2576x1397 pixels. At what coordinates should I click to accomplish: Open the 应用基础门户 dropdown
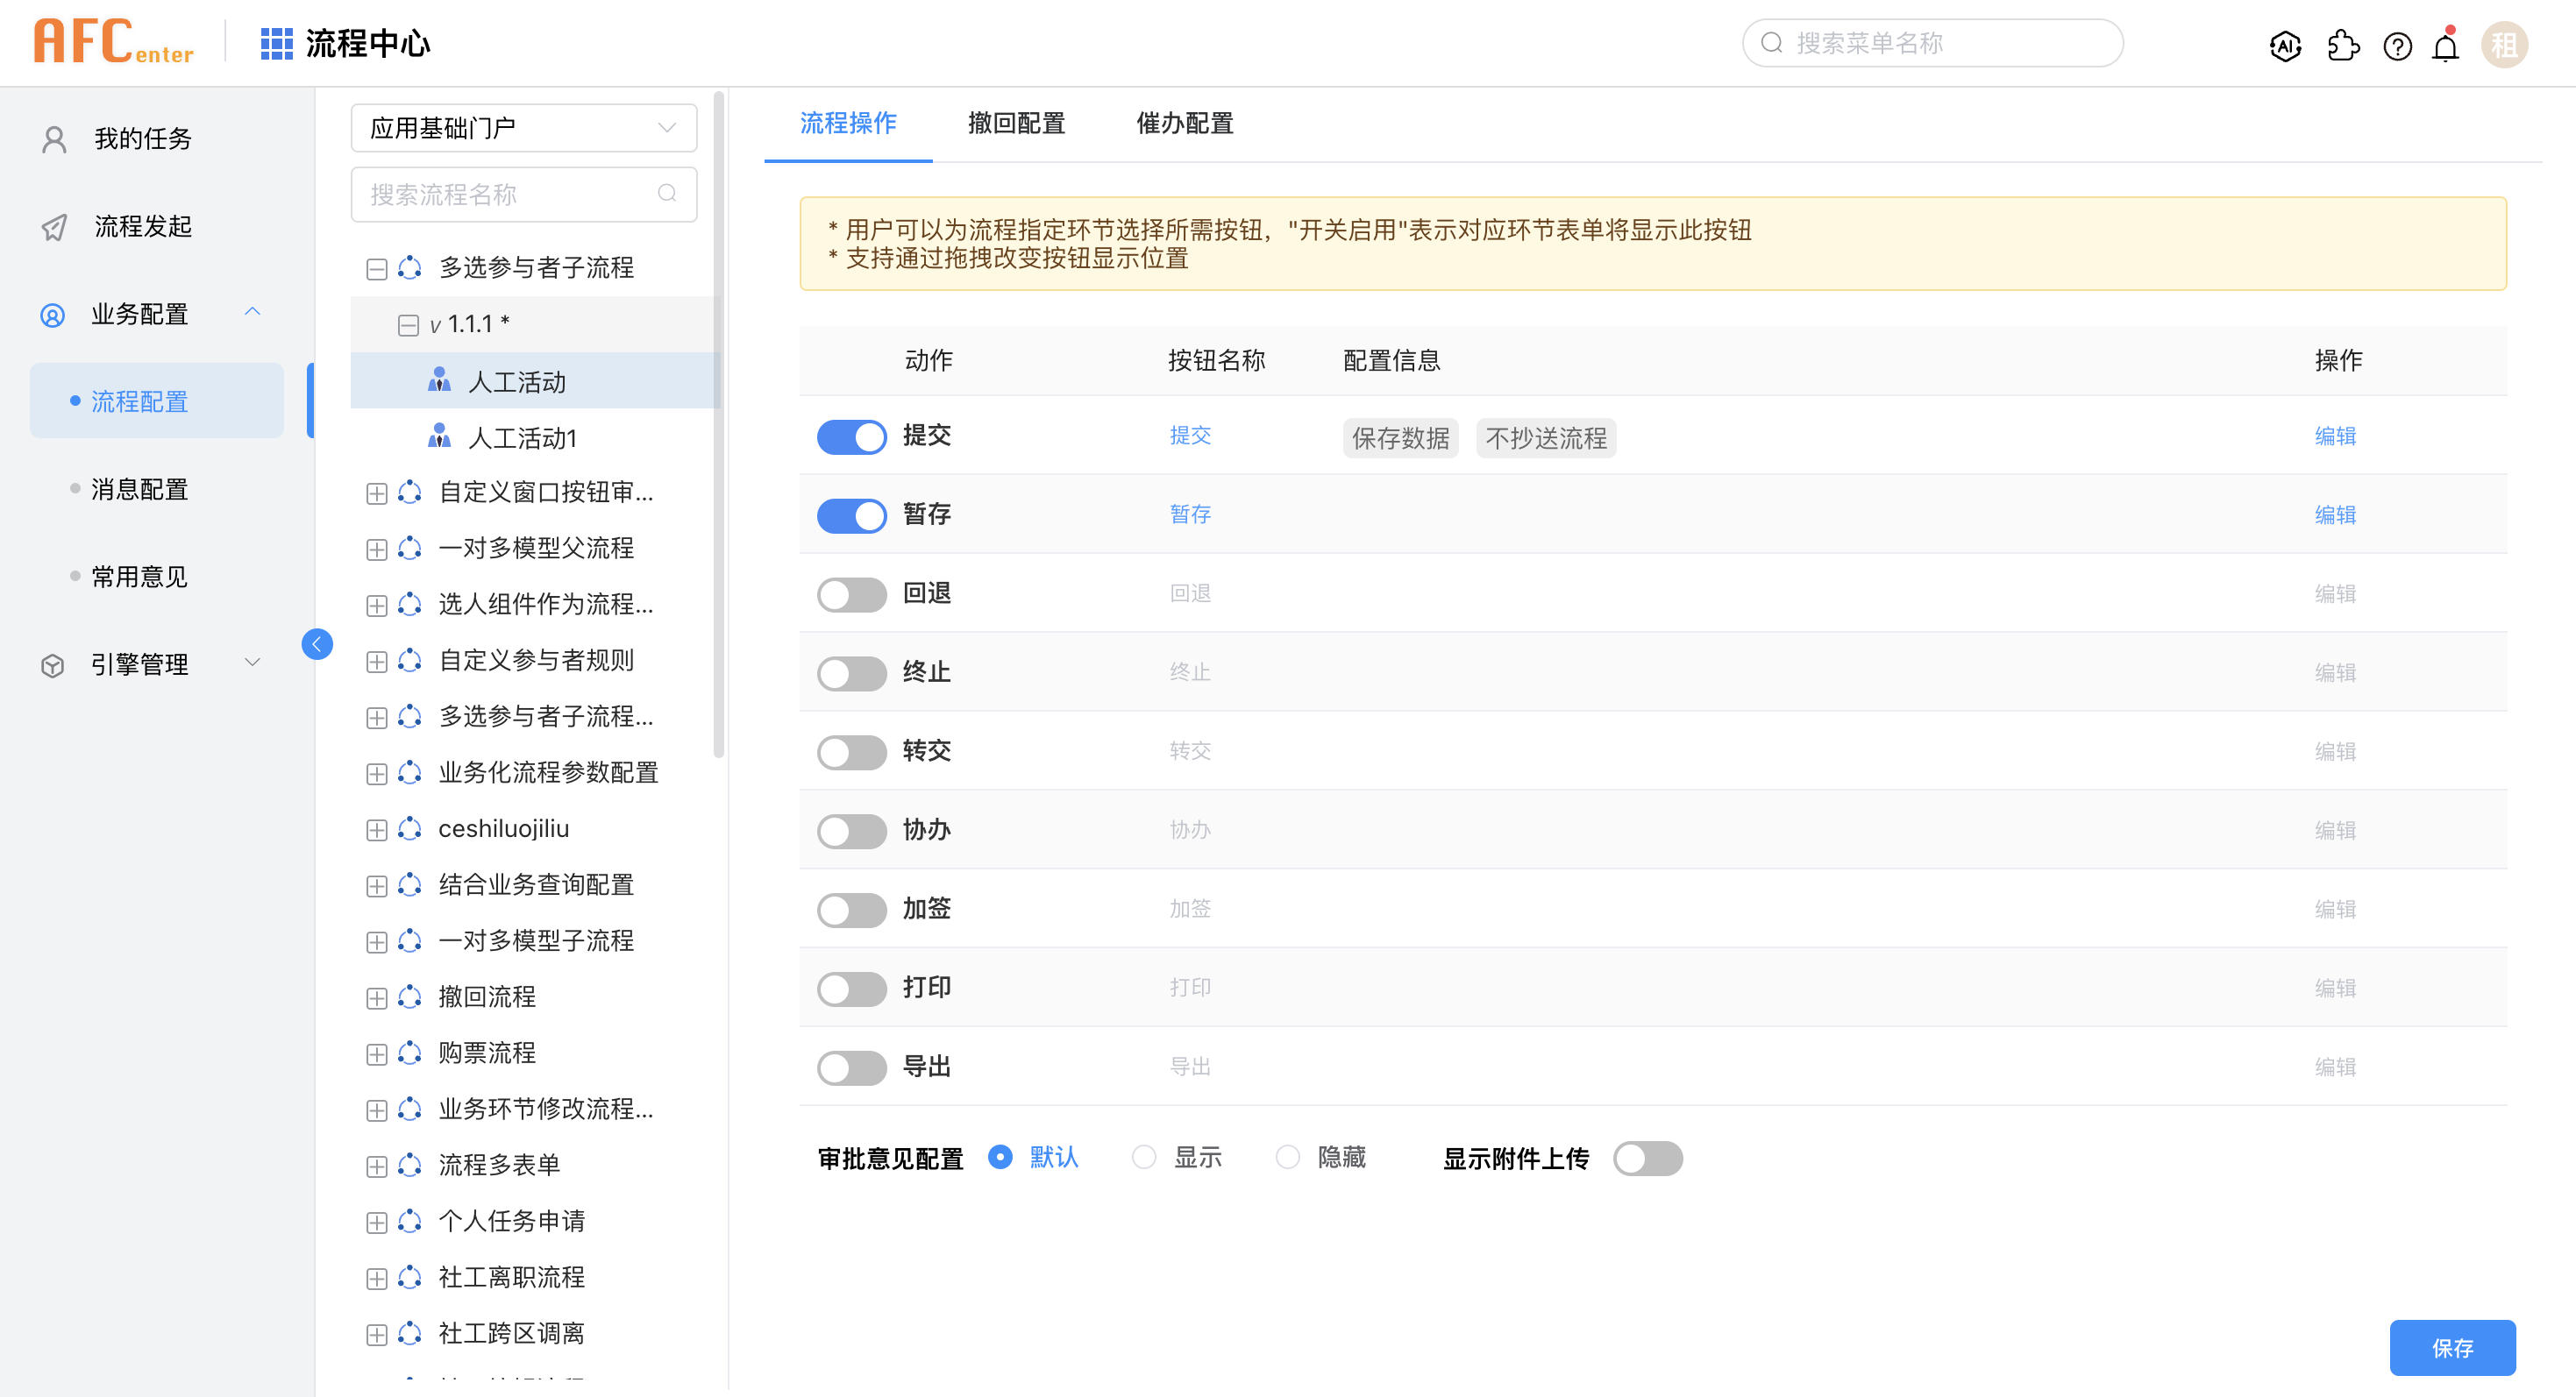(x=523, y=128)
